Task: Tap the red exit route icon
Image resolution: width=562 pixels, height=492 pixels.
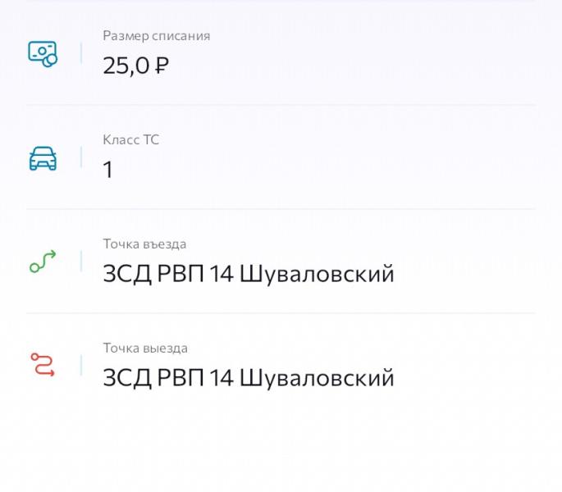Action: click(43, 365)
